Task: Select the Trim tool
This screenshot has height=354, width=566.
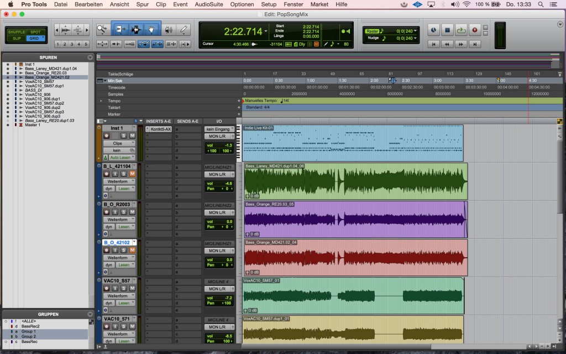Action: pyautogui.click(x=120, y=30)
